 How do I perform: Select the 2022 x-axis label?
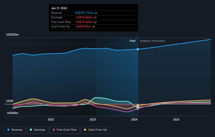tap(51, 120)
